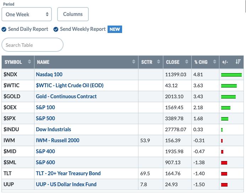Click the close value 11399.03
The image size is (246, 194).
(x=176, y=74)
